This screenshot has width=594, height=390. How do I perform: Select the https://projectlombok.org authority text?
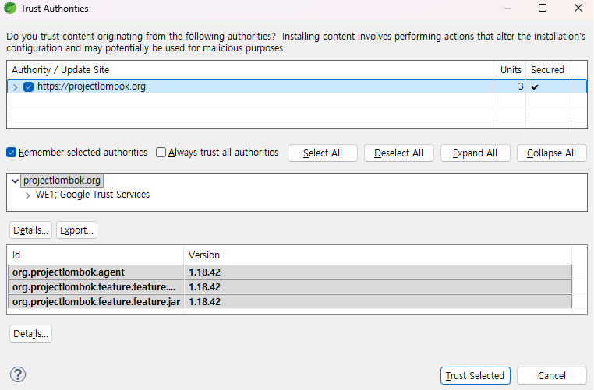[91, 86]
